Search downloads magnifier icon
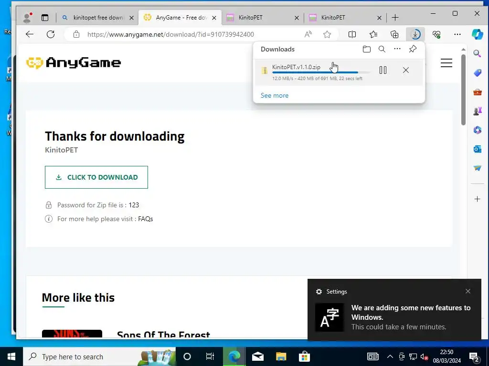The width and height of the screenshot is (489, 366). click(382, 49)
